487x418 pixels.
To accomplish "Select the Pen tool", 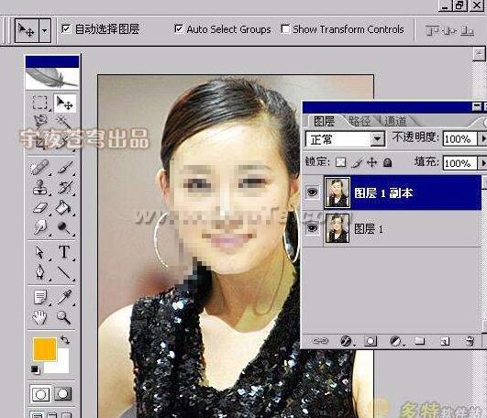I will point(39,272).
